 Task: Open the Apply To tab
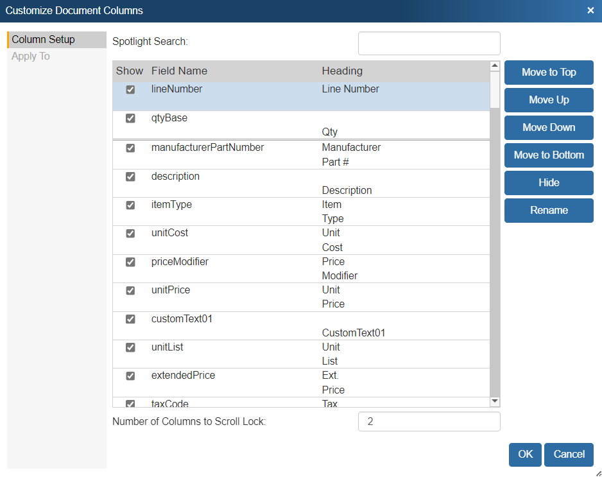[31, 56]
